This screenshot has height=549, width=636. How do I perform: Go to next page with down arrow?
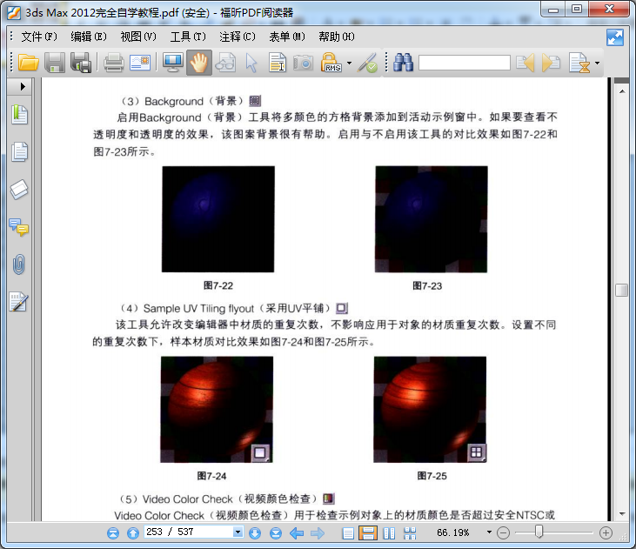(255, 532)
